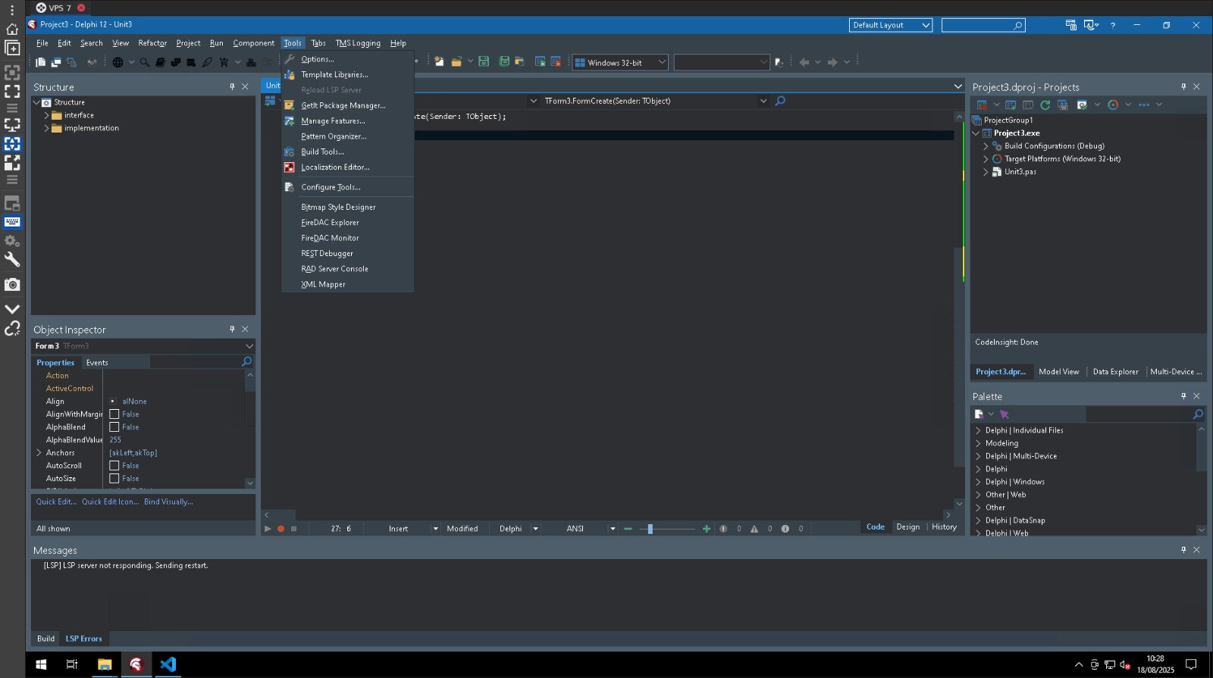The height and width of the screenshot is (678, 1213).
Task: Click the green plus zoom-in icon
Action: click(707, 529)
